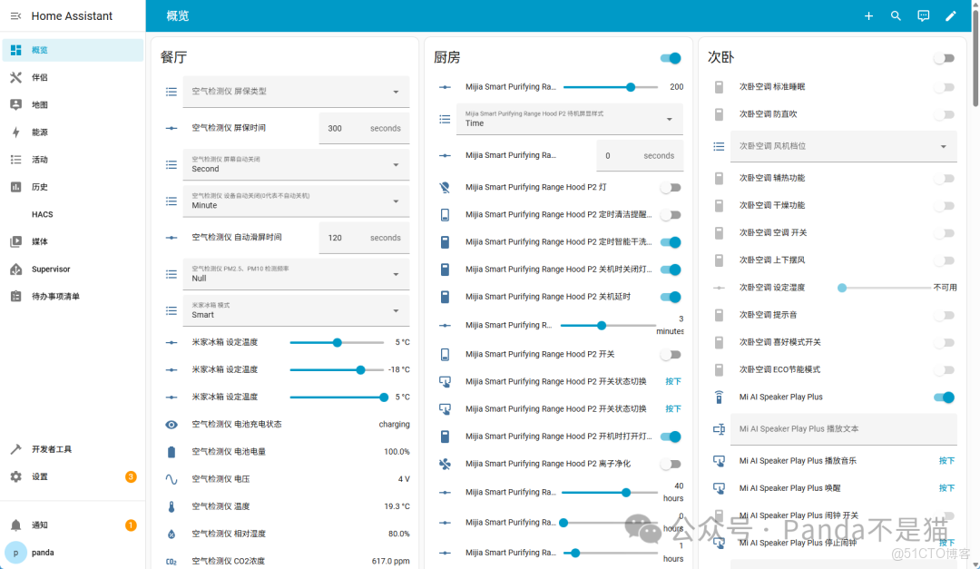Click the thermometer icon for 空气检测仪 温度

(171, 506)
